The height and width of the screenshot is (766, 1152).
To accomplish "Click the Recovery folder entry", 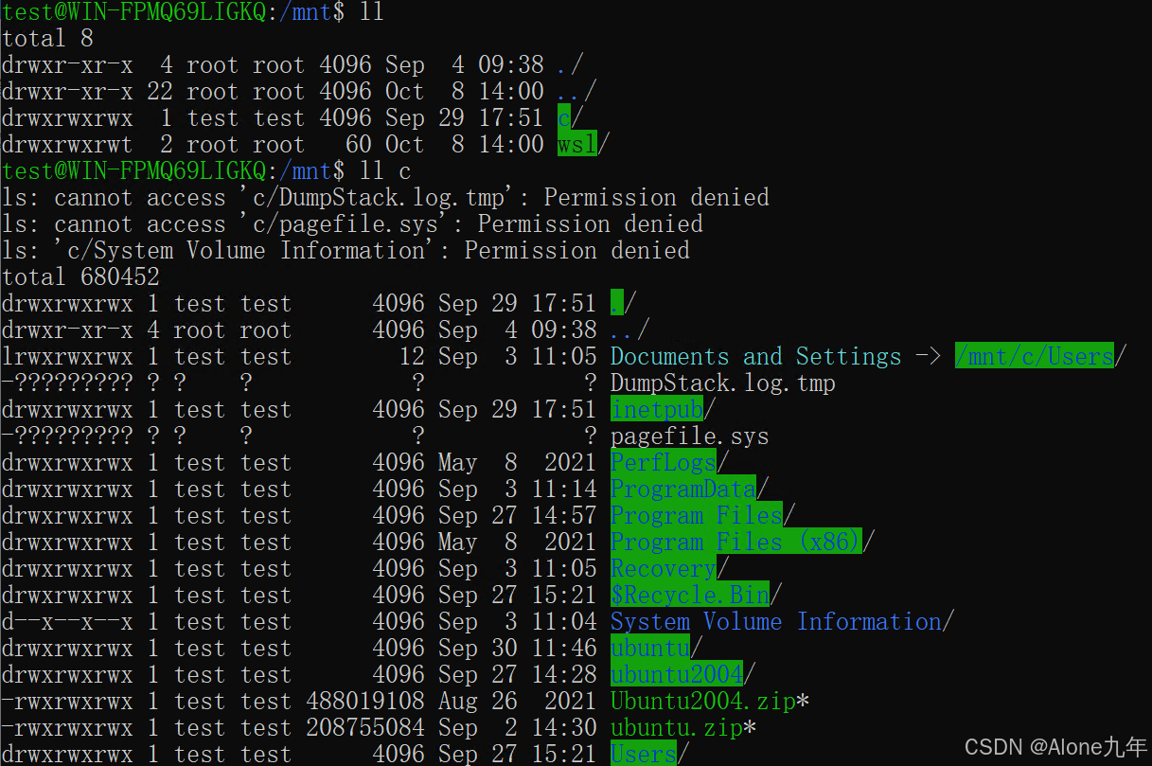I will (663, 568).
